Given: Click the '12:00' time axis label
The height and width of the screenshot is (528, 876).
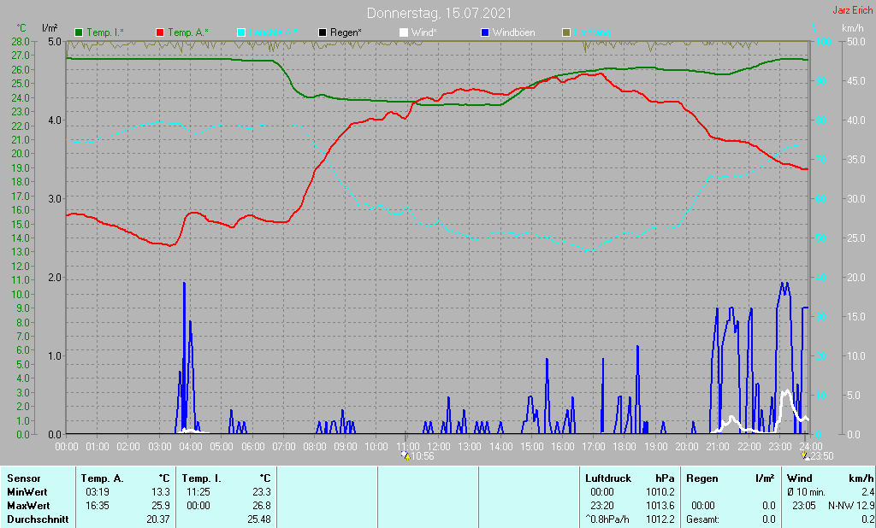Looking at the screenshot, I should [x=439, y=447].
